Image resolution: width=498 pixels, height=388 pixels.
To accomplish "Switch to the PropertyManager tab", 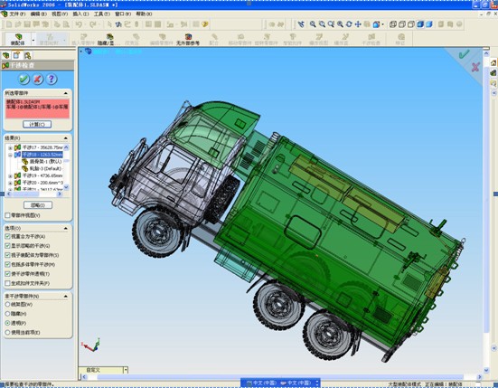I will point(16,55).
